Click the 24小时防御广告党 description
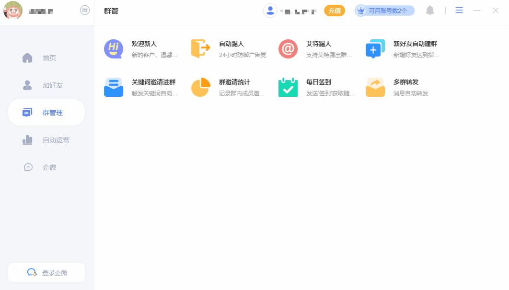The height and width of the screenshot is (290, 509). pyautogui.click(x=243, y=55)
